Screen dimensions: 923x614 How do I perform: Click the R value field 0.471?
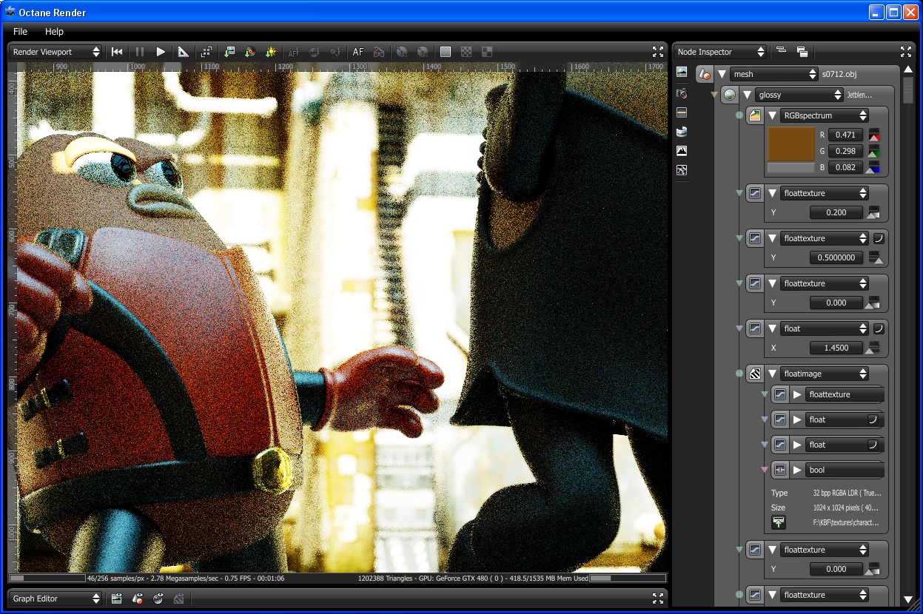pos(845,135)
